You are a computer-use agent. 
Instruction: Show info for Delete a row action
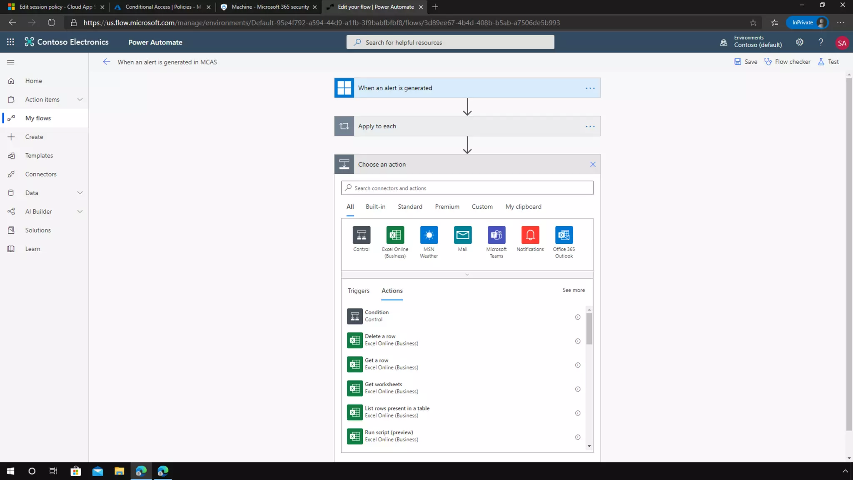point(578,341)
